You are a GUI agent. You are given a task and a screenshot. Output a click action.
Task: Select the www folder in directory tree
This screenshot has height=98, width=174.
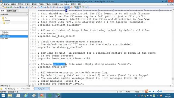click(8, 23)
